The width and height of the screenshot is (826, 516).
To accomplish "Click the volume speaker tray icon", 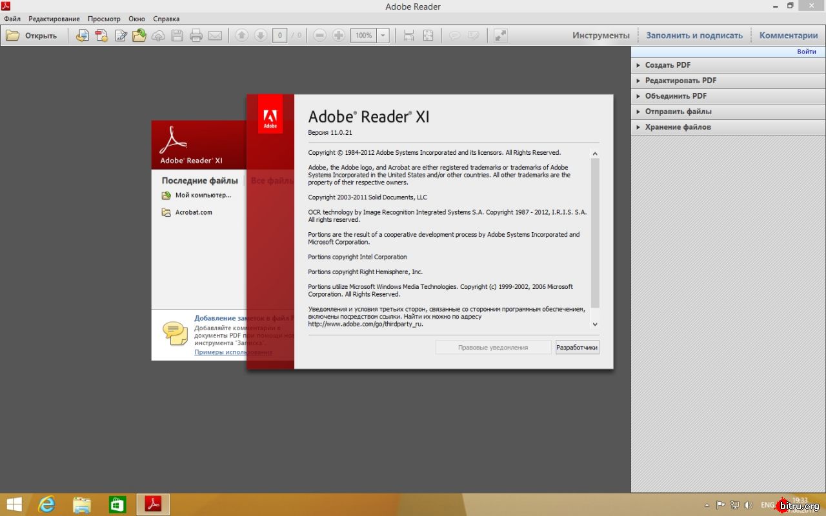I will pyautogui.click(x=749, y=505).
